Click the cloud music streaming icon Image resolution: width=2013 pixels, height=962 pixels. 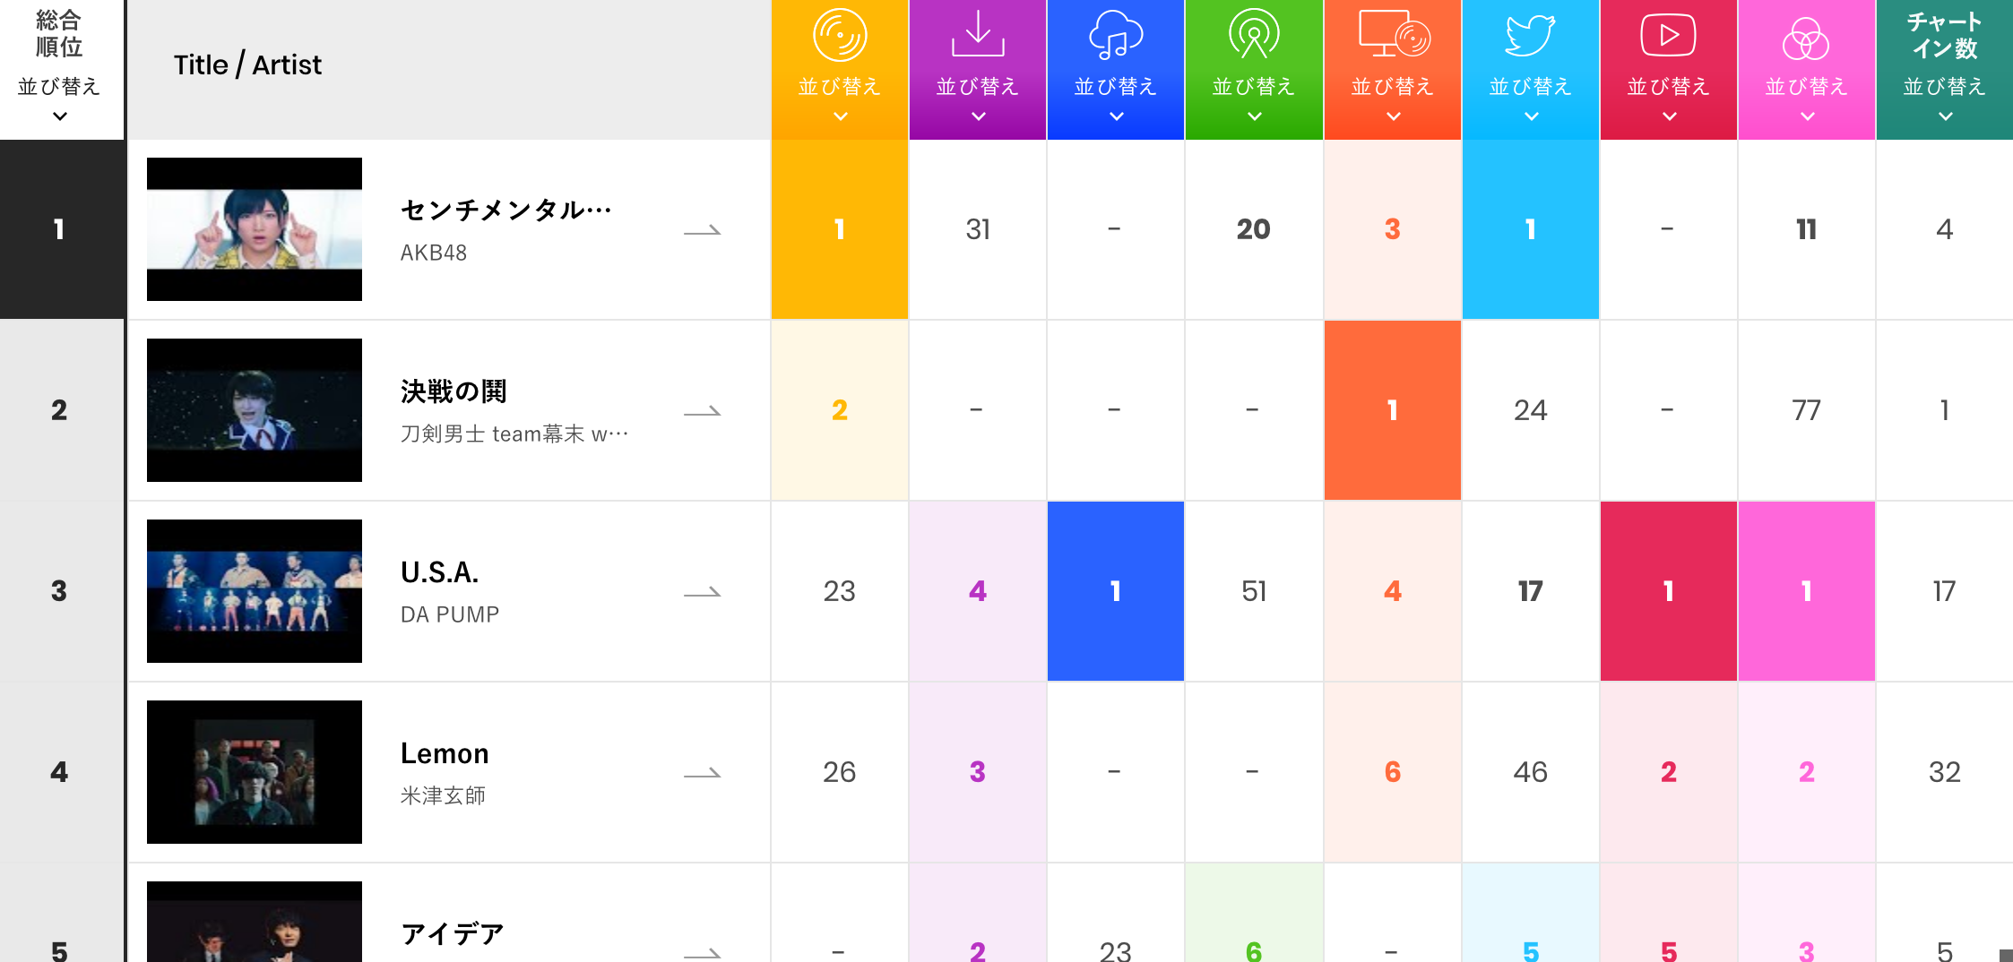1116,36
